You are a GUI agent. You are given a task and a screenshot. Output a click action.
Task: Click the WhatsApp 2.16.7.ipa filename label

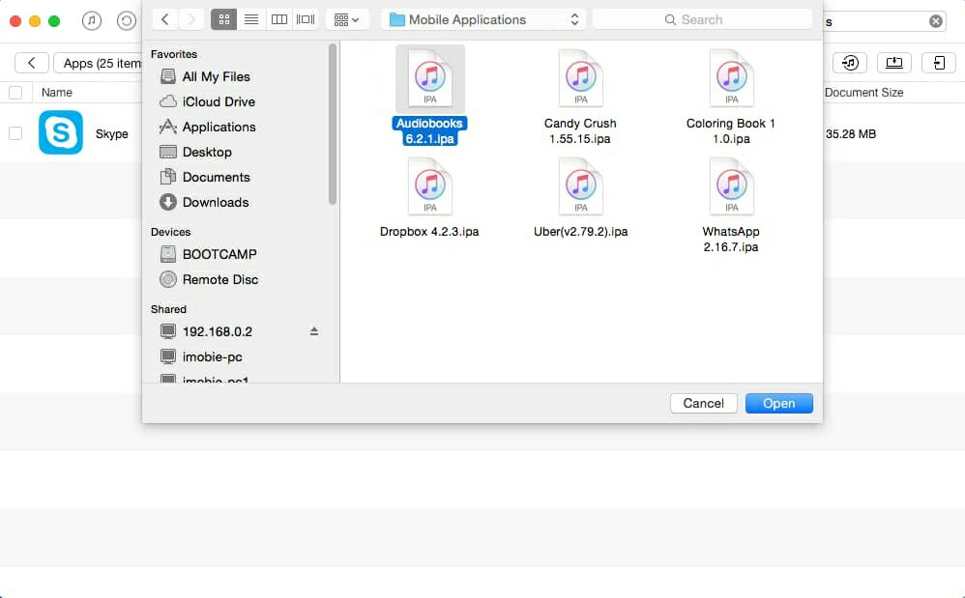tap(731, 239)
